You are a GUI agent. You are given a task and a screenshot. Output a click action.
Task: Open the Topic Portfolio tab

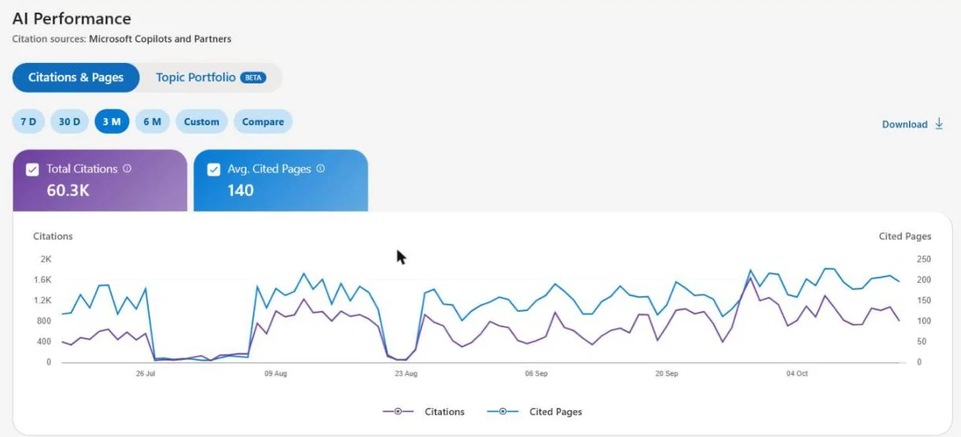(210, 77)
